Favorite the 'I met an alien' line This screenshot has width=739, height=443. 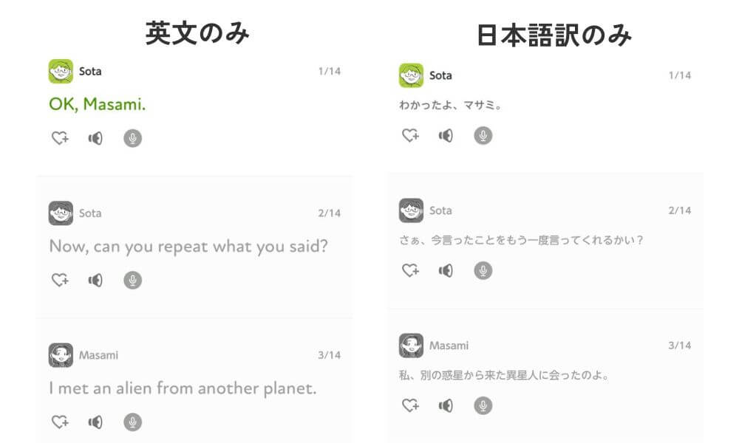[x=59, y=422]
